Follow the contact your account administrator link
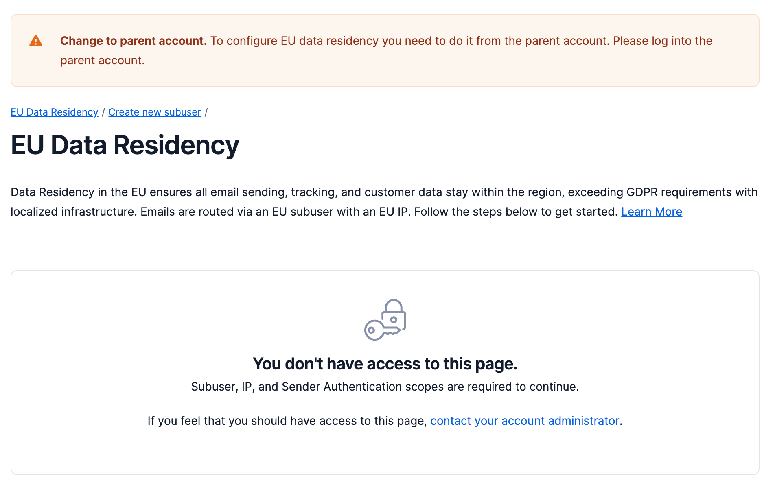Screen dimensions: 775x498 pos(525,421)
